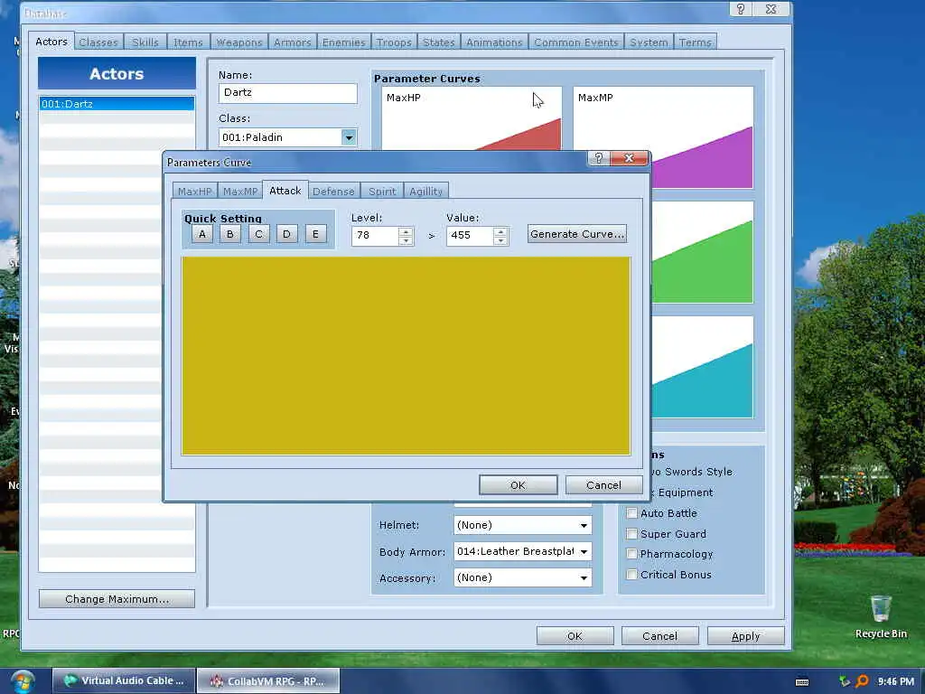The height and width of the screenshot is (694, 925).
Task: Open the MaxMP purple parameter curve thumbnail
Action: tap(663, 137)
